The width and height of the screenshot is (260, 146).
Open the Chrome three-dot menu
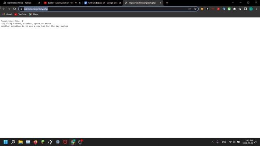256,9
